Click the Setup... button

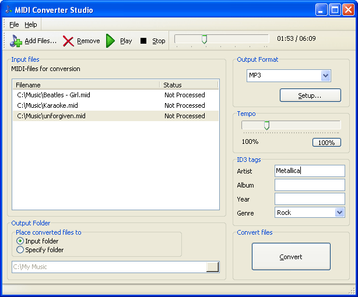pyautogui.click(x=310, y=95)
